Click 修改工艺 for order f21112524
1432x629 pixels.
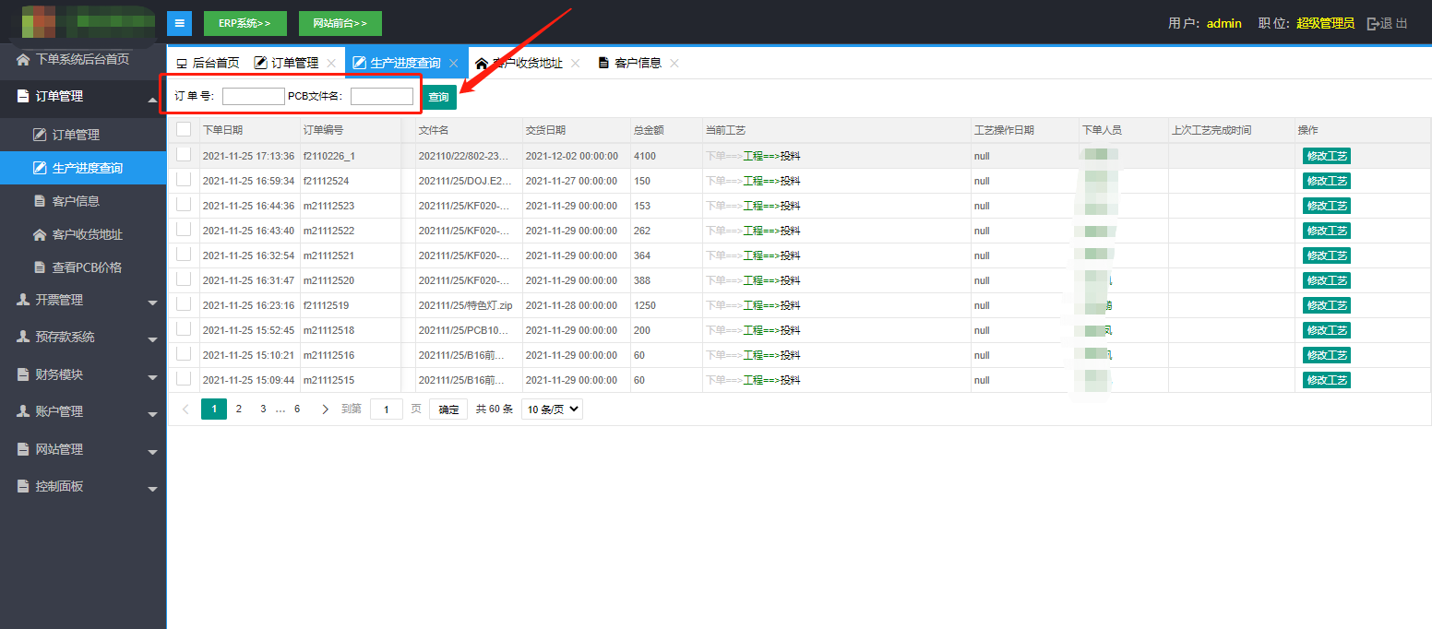1326,181
